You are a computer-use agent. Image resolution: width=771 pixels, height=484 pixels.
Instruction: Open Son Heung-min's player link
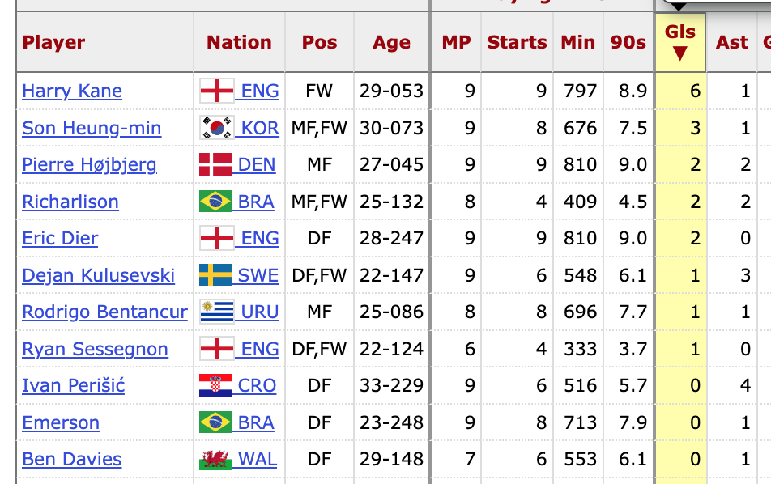[x=92, y=128]
